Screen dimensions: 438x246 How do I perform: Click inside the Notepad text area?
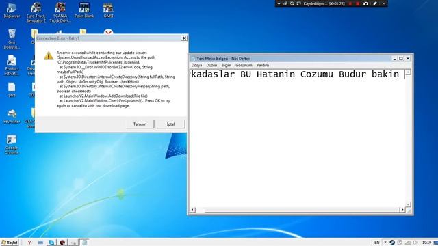click(298, 138)
